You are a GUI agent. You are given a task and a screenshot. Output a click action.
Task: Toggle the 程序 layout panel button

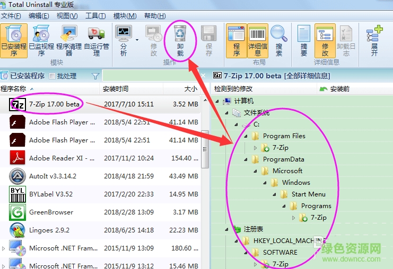[236, 40]
